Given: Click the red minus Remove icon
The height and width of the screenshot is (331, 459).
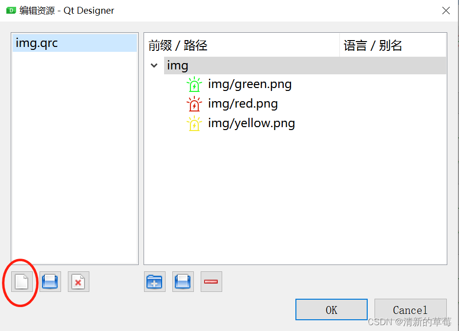Looking at the screenshot, I should point(211,282).
